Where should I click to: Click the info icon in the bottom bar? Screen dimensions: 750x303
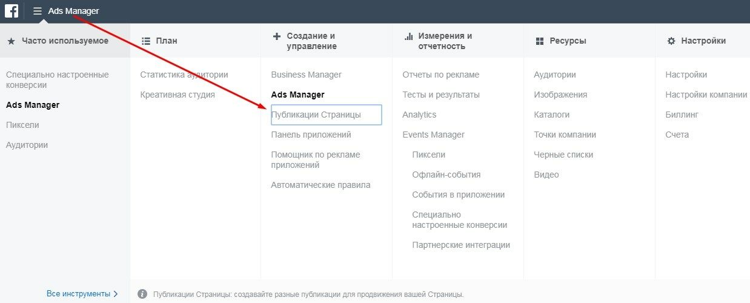point(142,294)
